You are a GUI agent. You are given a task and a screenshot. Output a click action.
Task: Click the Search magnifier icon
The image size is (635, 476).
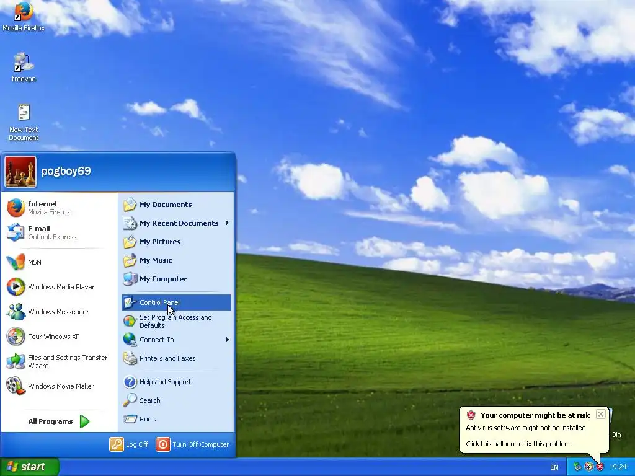coord(130,400)
